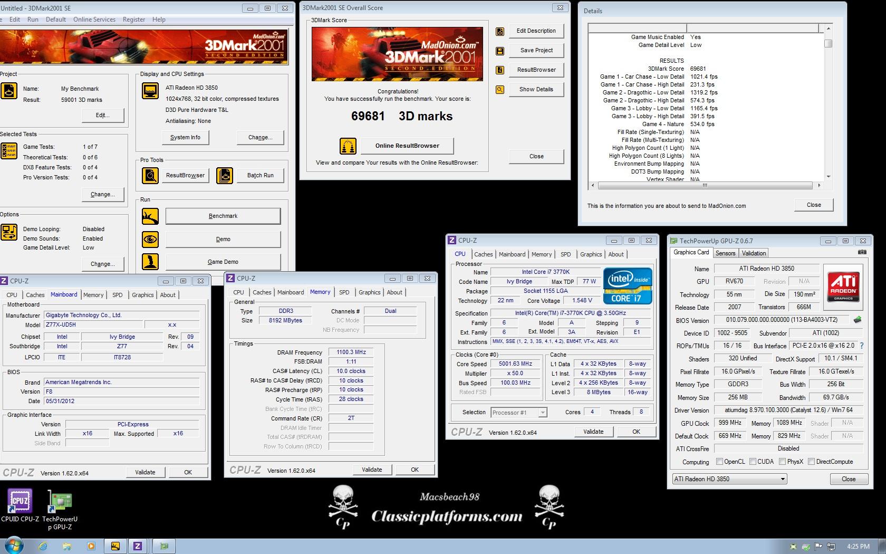Click the Edit... button under Project
886x554 pixels.
point(102,115)
